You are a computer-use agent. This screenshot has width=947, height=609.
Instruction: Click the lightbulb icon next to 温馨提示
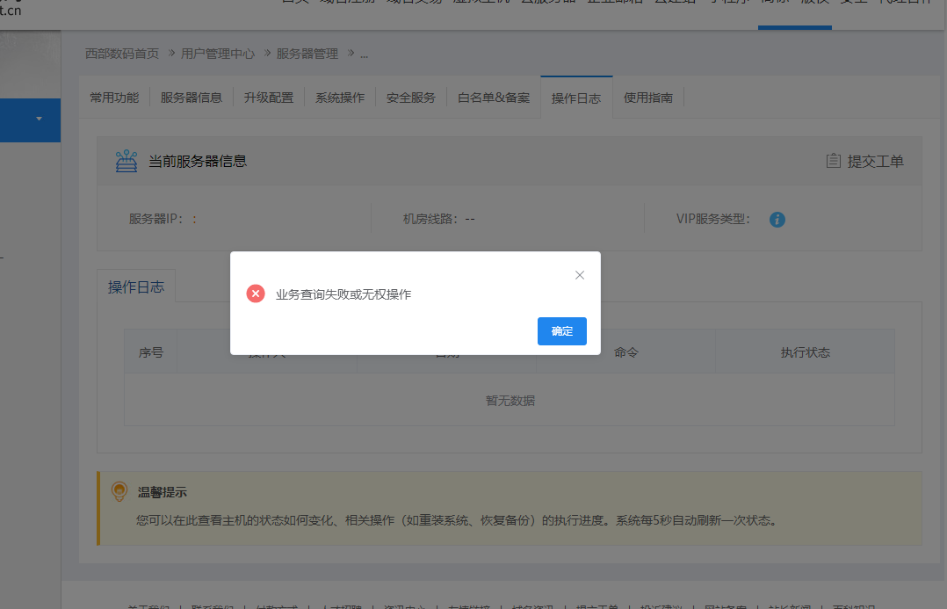point(119,492)
